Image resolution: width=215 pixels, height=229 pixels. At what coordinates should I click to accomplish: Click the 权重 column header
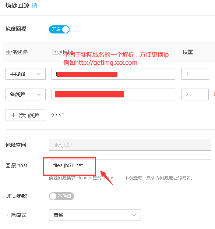(188, 52)
